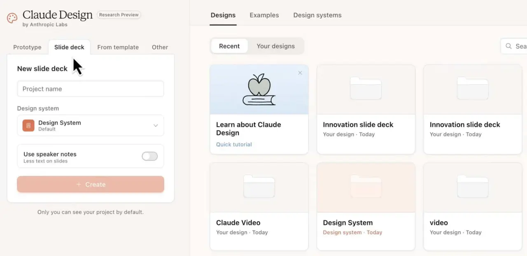Dismiss the Learn about Claude Design card
The image size is (527, 256).
click(300, 73)
